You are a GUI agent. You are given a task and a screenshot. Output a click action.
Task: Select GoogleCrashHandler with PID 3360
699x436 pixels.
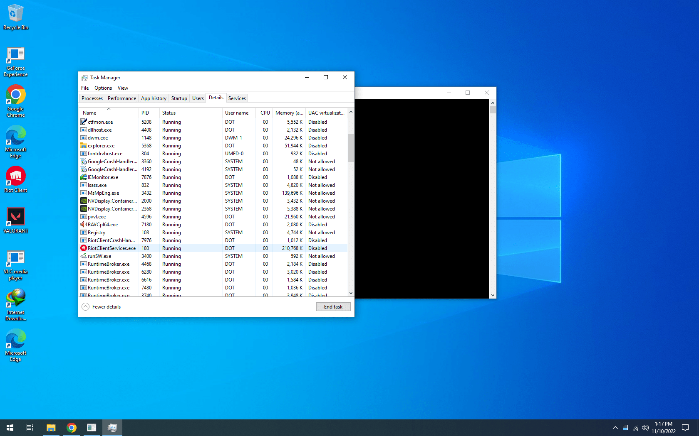(x=213, y=162)
